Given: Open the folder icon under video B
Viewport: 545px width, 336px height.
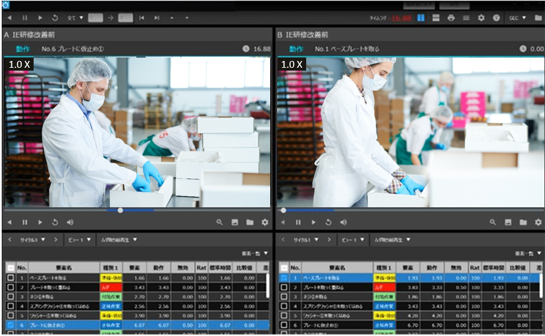Looking at the screenshot, I should 523,222.
